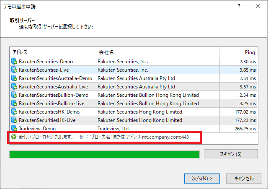The width and height of the screenshot is (268, 189).
Task: Click server icon beside RakutenSecuritiesHK-Live
Action: click(14, 120)
